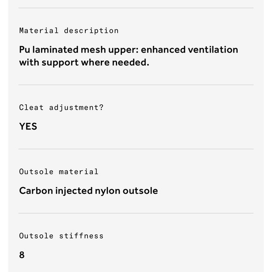Click the divider line above Outsole material
Screen dimensions: 272x272
pos(136,149)
